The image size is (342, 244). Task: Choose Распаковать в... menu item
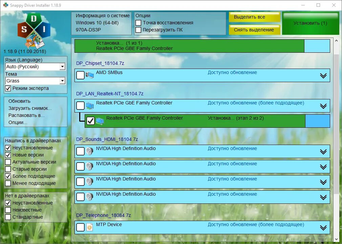26,115
